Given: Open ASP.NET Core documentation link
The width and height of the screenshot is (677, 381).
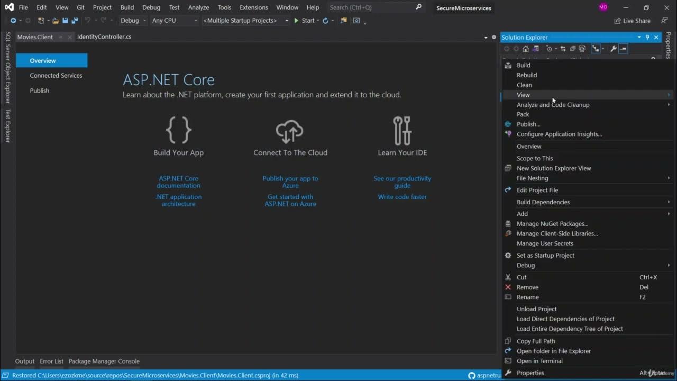Looking at the screenshot, I should coord(179,182).
